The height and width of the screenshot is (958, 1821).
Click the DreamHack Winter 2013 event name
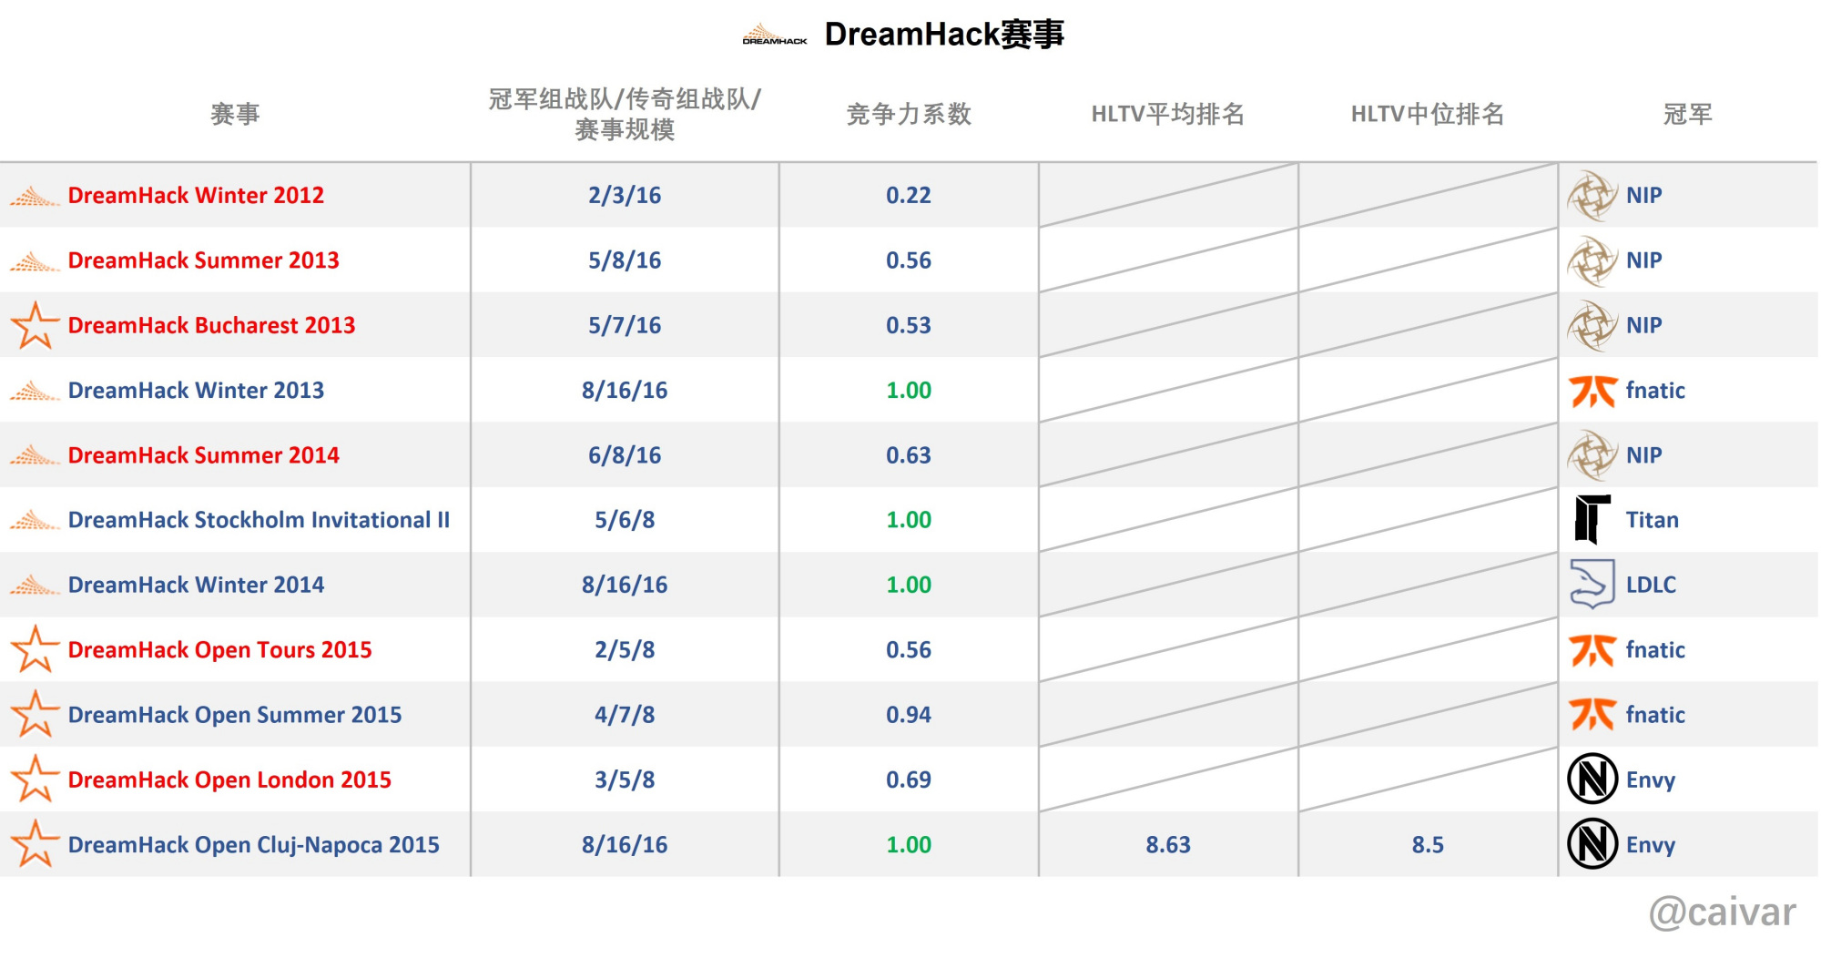tap(196, 390)
